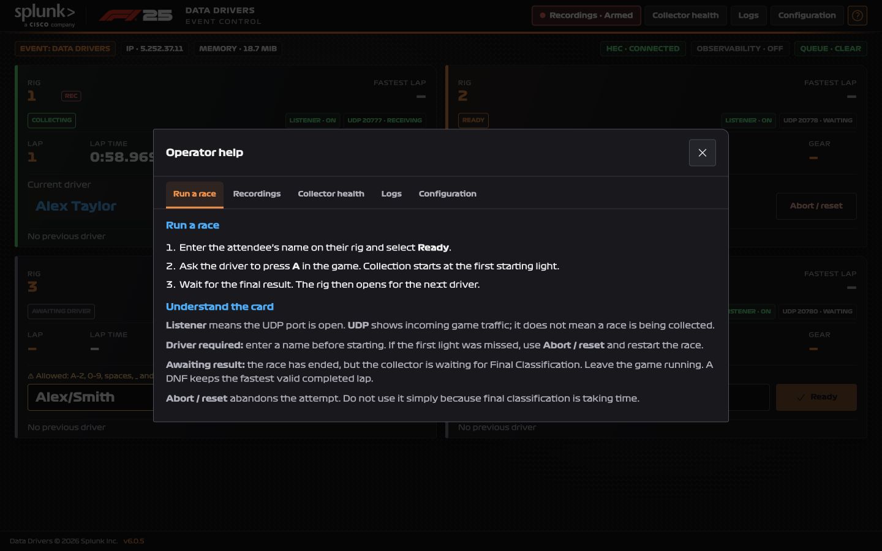
Task: Click the MEMORY · 18.7 MIB badge
Action: (238, 48)
